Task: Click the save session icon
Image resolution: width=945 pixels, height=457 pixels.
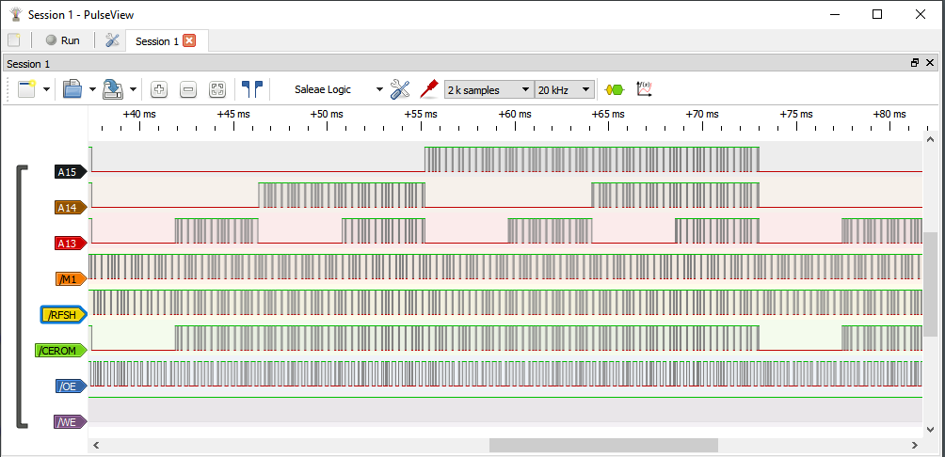Action: [113, 89]
